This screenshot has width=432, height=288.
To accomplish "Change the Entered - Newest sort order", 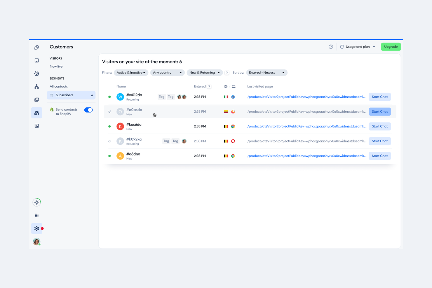I will [x=266, y=72].
